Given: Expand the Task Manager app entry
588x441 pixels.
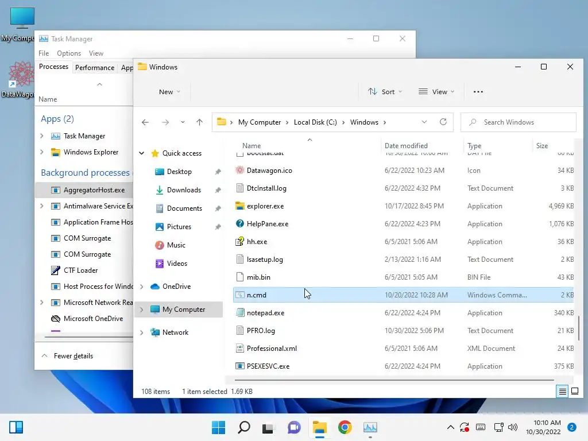Looking at the screenshot, I should 41,136.
